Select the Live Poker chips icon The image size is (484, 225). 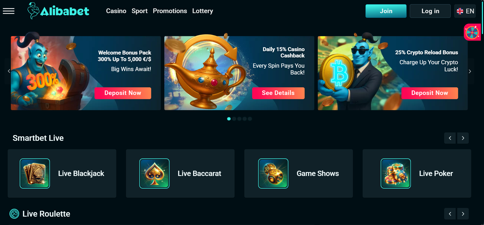[396, 173]
